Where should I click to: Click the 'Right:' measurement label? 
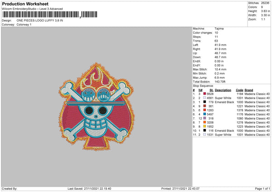tap(197, 49)
